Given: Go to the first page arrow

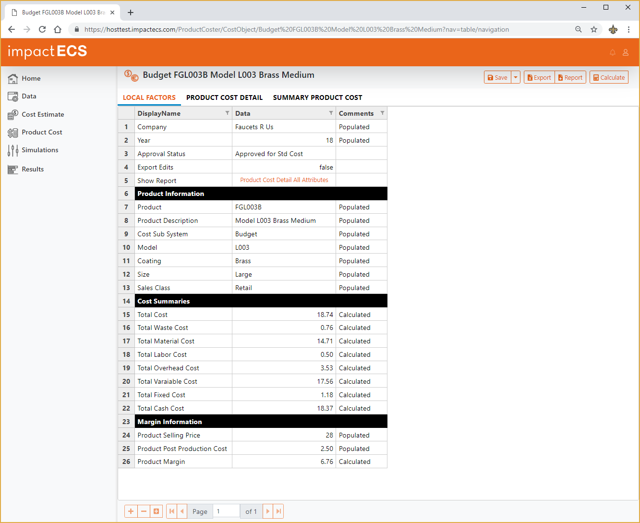Looking at the screenshot, I should [171, 511].
